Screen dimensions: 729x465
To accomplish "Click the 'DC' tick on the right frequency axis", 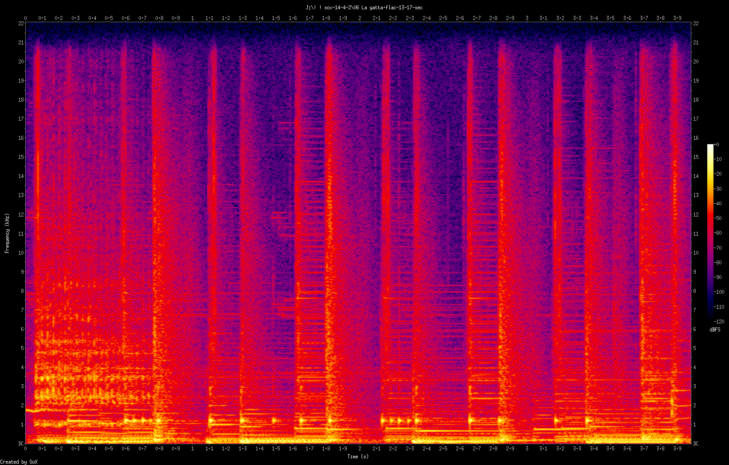I will coord(696,444).
